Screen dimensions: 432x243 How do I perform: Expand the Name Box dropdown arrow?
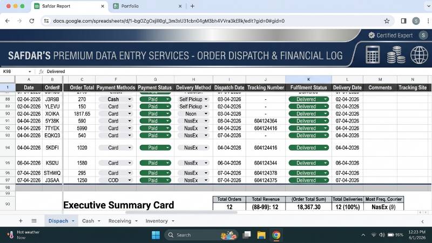30,72
